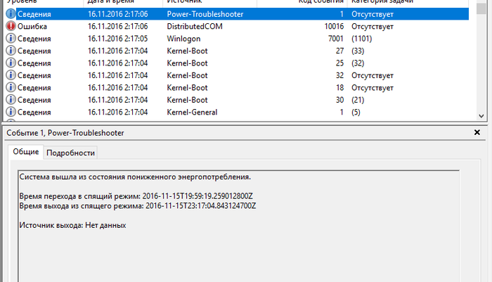492x282 pixels.
Task: Click the red error icon for DistributedCOM
Action: pos(11,26)
